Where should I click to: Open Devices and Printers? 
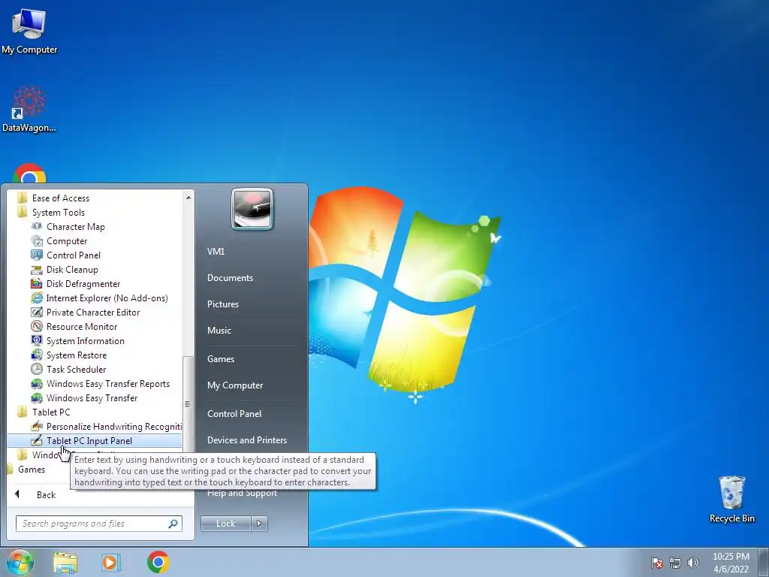point(246,440)
